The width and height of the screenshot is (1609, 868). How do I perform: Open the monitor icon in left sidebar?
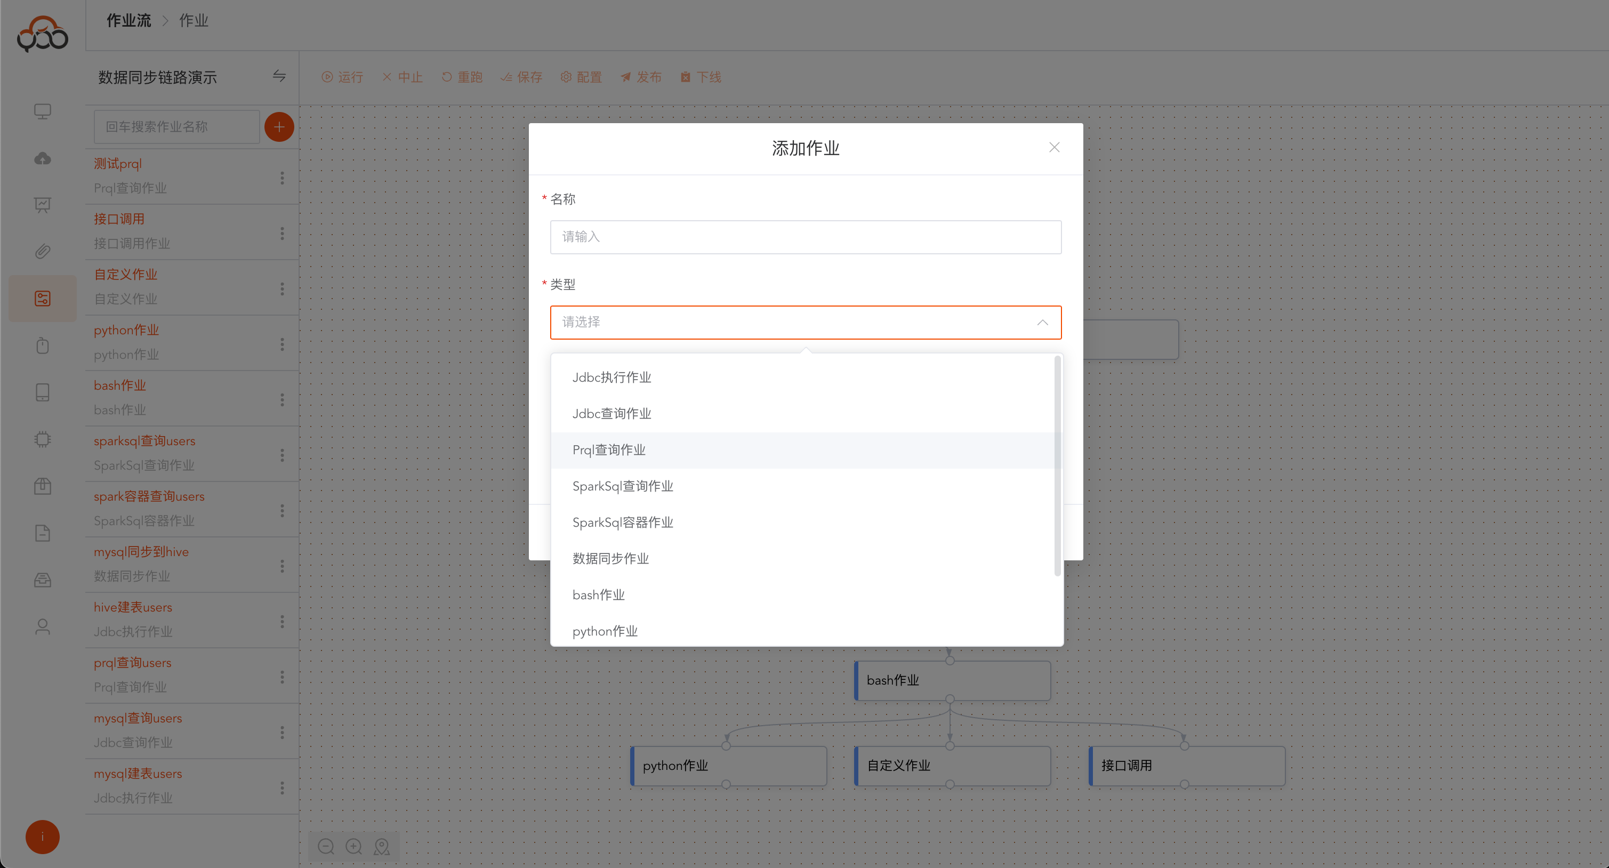point(43,112)
